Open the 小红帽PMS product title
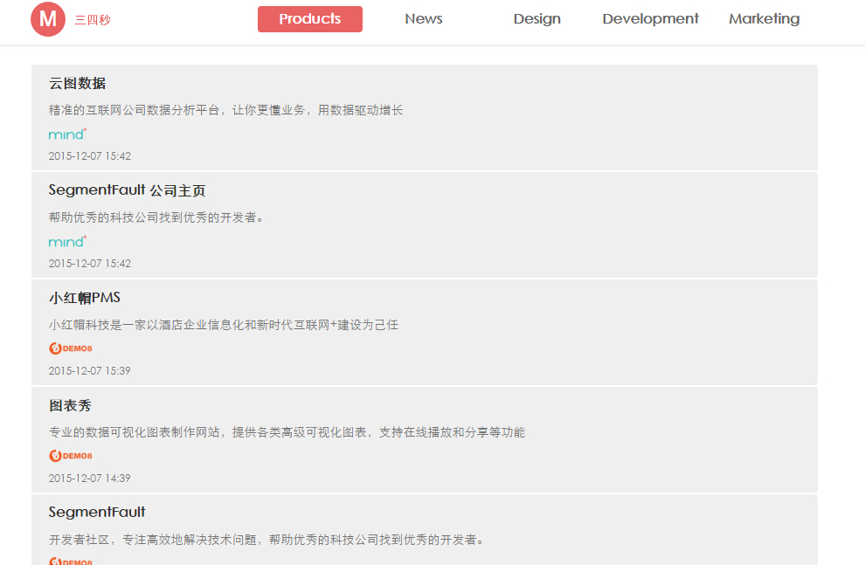This screenshot has height=565, width=865. (85, 299)
